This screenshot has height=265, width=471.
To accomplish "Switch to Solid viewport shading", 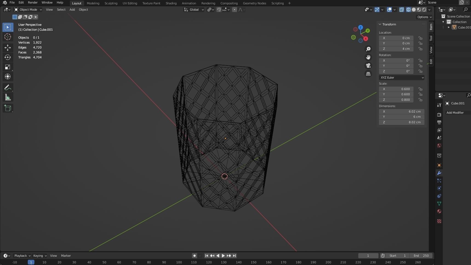I will pos(414,10).
